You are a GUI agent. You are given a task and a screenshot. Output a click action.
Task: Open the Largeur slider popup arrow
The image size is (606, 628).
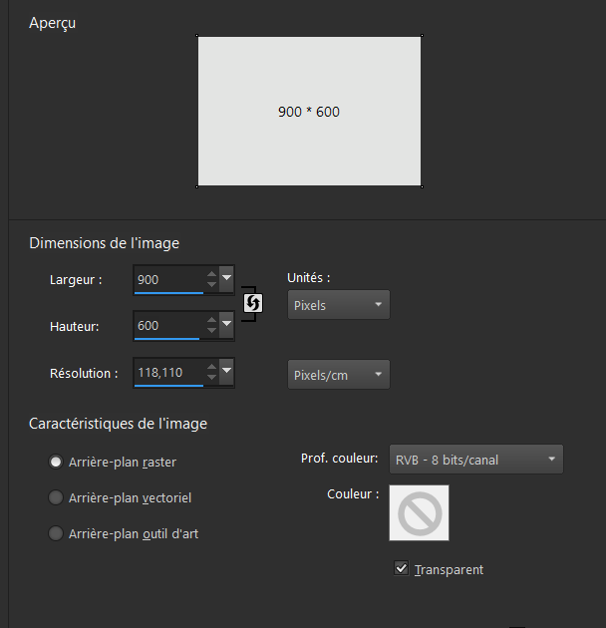coord(227,278)
